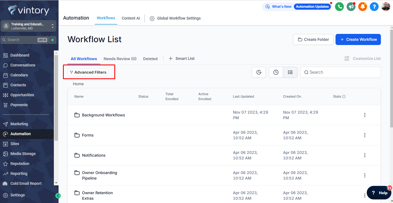This screenshot has width=393, height=203.
Task: Click the Stats info icon
Action: point(344,97)
